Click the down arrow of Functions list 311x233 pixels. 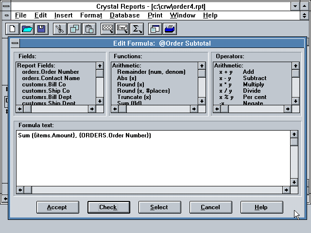(202, 101)
